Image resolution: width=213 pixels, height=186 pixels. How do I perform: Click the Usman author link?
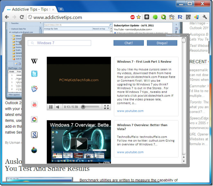click(x=15, y=143)
